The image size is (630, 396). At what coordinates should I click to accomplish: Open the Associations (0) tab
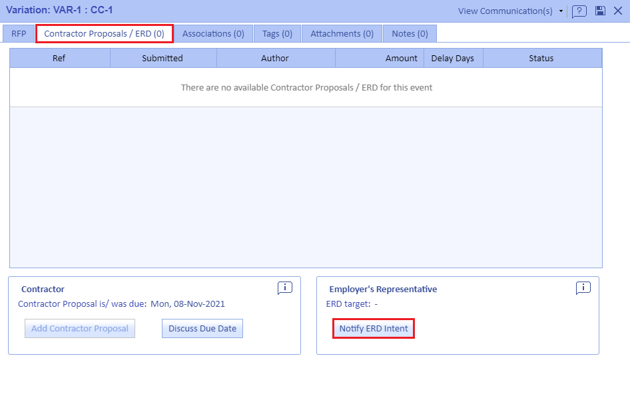click(x=213, y=33)
